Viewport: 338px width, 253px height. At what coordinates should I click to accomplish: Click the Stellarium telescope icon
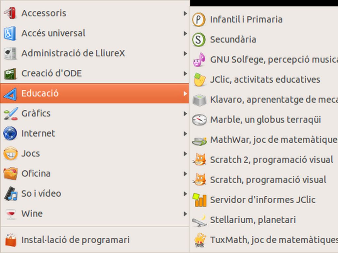point(199,220)
